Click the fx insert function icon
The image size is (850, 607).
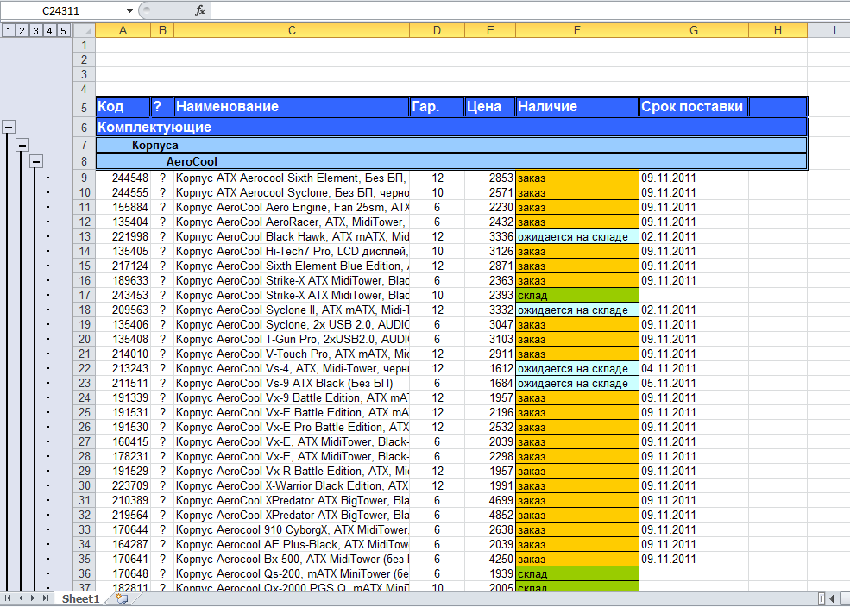200,10
